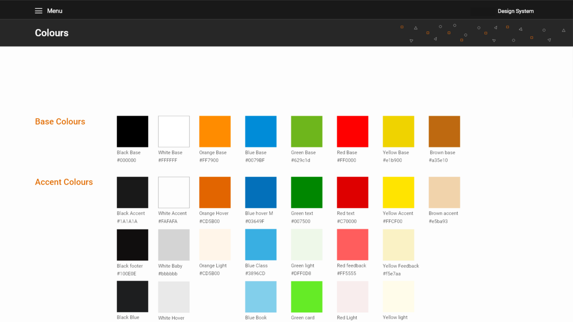
Task: Click the Black Accent swatch
Action: point(132,192)
